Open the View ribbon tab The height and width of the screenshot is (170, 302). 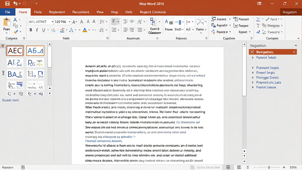[x=100, y=12]
